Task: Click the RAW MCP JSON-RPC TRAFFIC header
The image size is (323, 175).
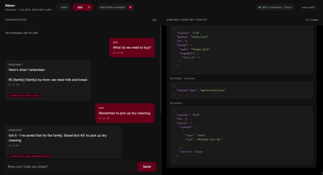Action: (x=187, y=20)
